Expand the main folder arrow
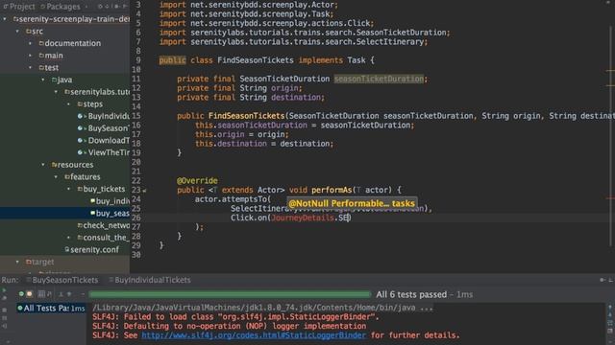615x345 pixels. tap(30, 56)
